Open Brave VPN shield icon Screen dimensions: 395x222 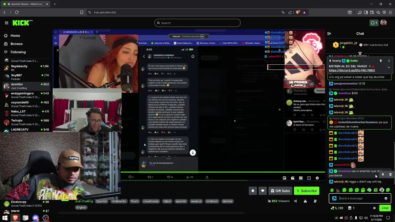(x=384, y=12)
